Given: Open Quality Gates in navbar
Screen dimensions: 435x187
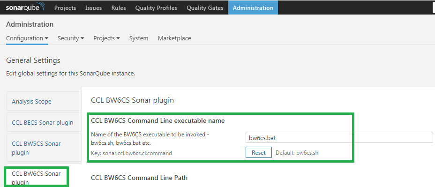Looking at the screenshot, I should [205, 8].
